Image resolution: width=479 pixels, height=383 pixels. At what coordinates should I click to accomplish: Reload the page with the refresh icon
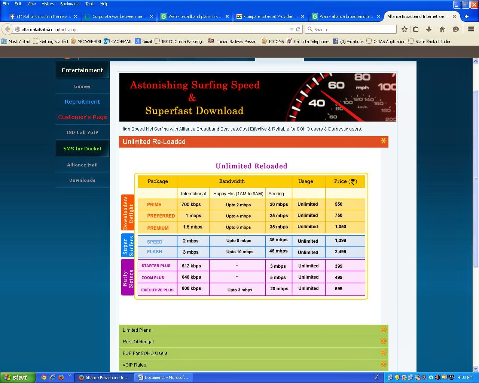(298, 29)
